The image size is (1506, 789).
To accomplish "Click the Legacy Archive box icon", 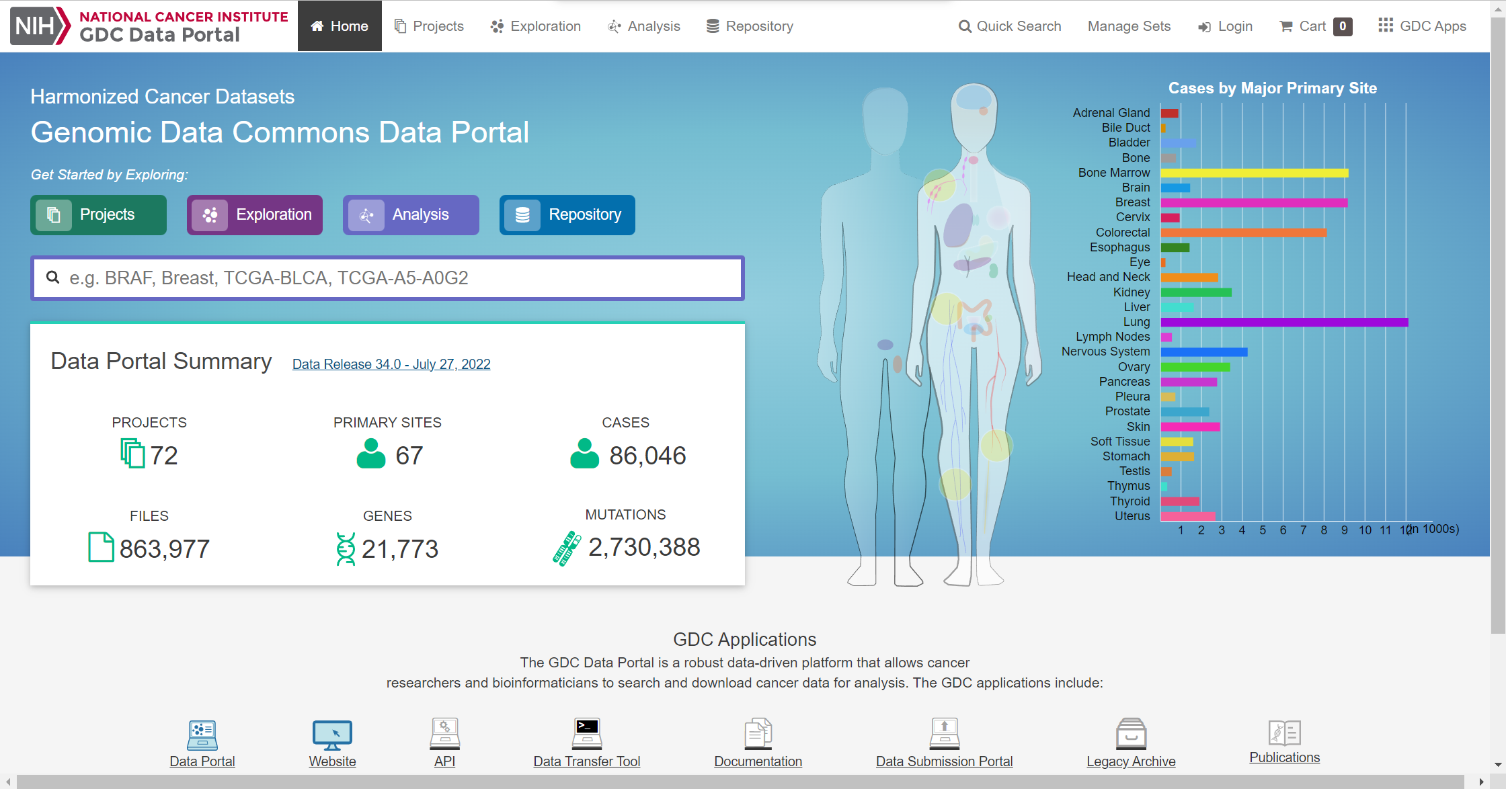I will (1131, 733).
